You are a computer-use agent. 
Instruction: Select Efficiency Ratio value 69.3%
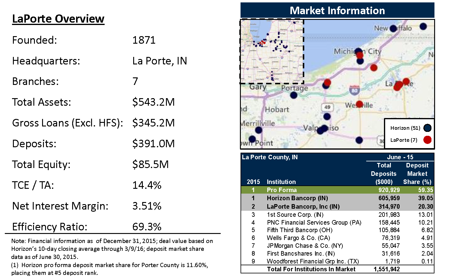[147, 226]
